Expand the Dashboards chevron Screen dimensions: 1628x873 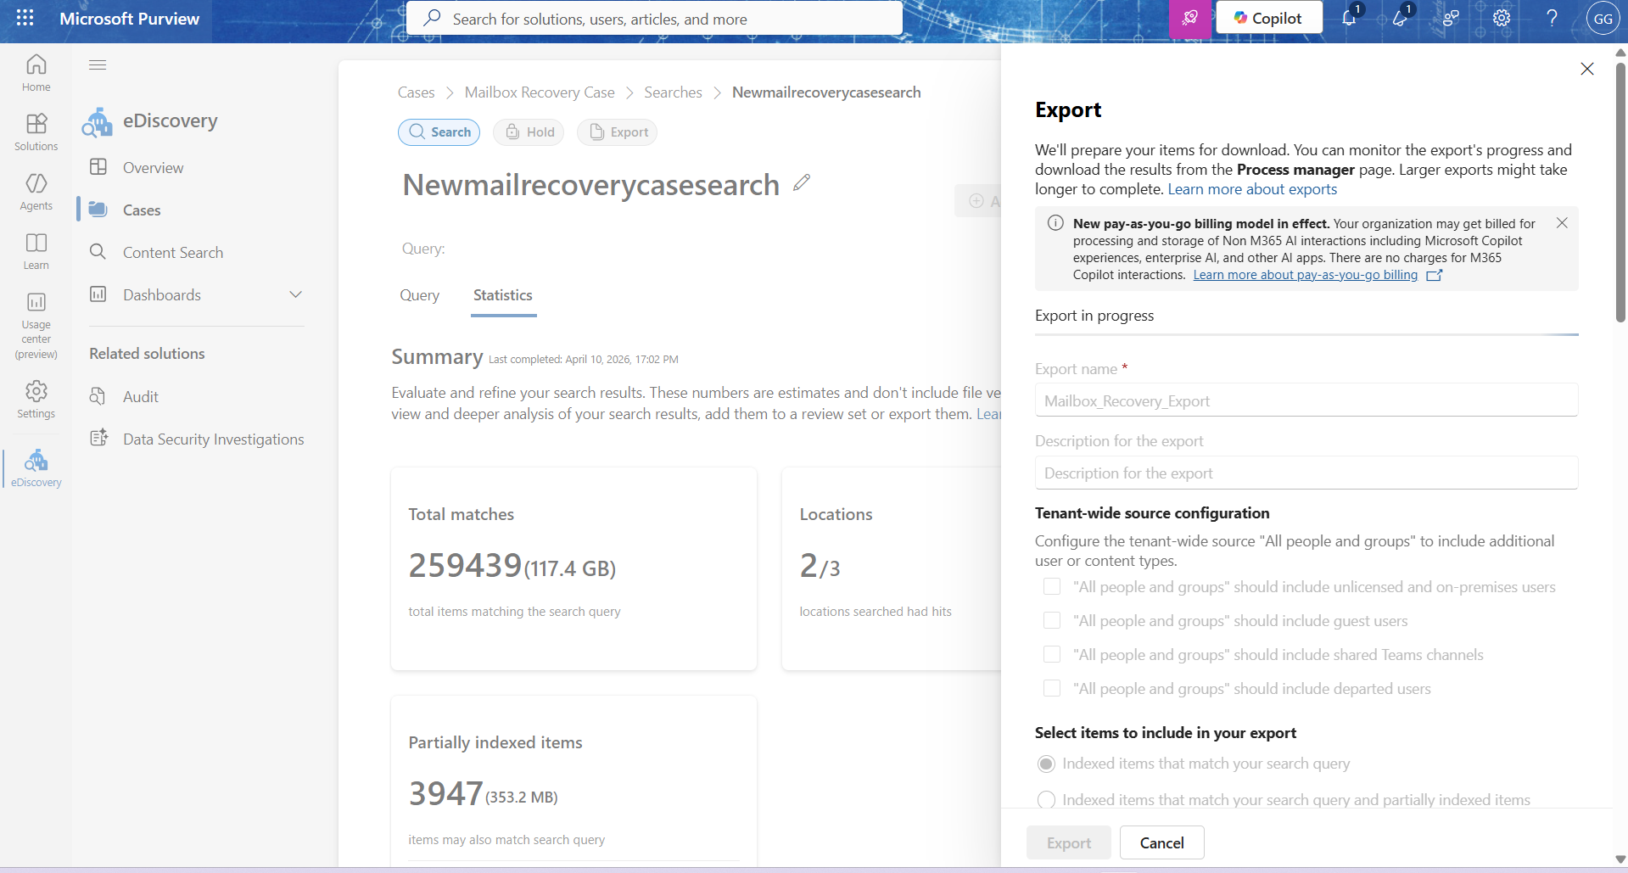(x=295, y=294)
